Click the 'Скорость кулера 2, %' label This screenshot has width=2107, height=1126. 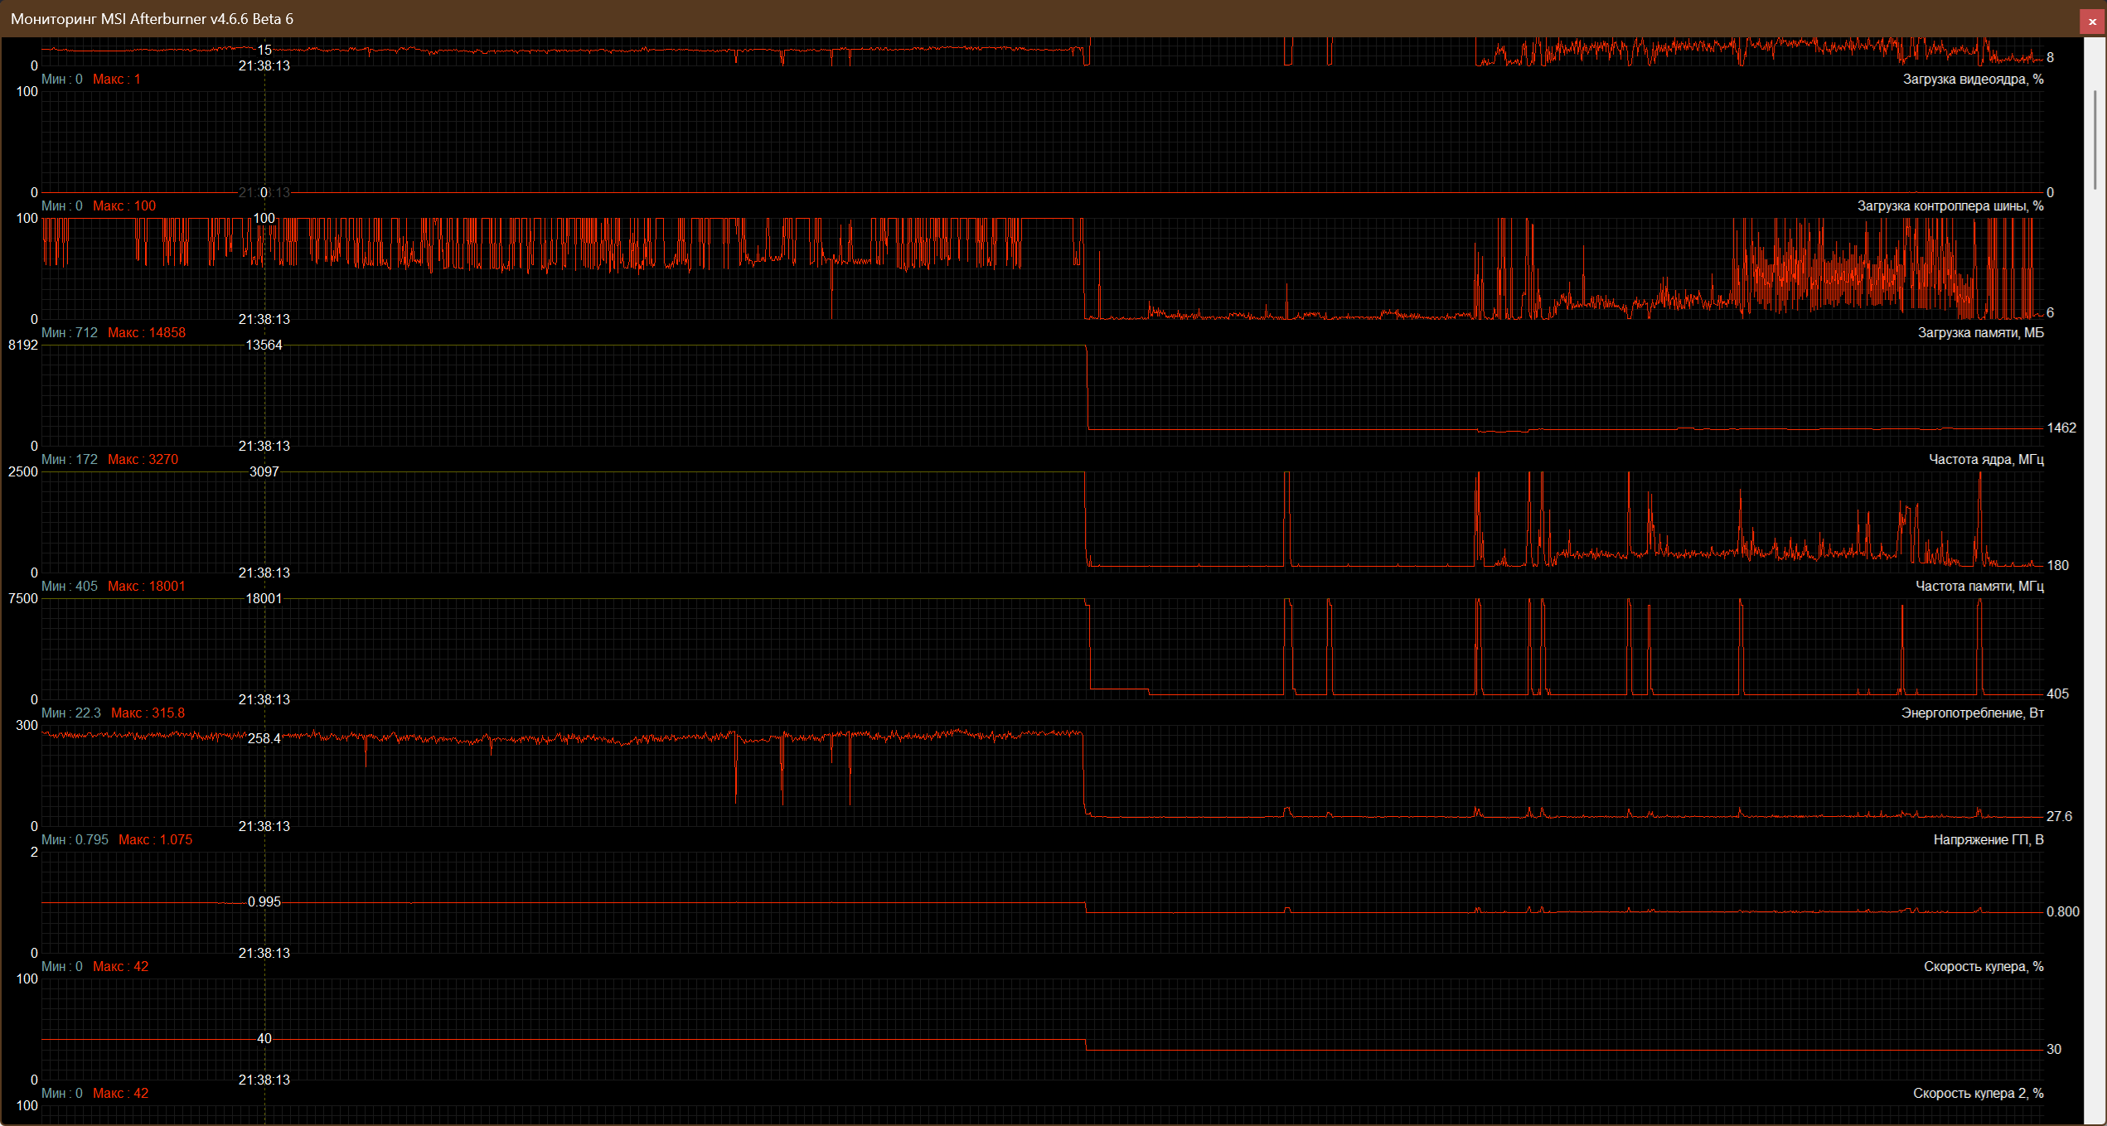[1977, 1094]
